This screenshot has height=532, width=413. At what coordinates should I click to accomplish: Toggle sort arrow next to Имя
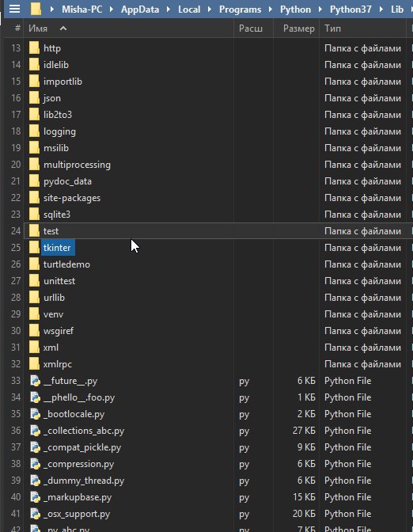coord(63,28)
